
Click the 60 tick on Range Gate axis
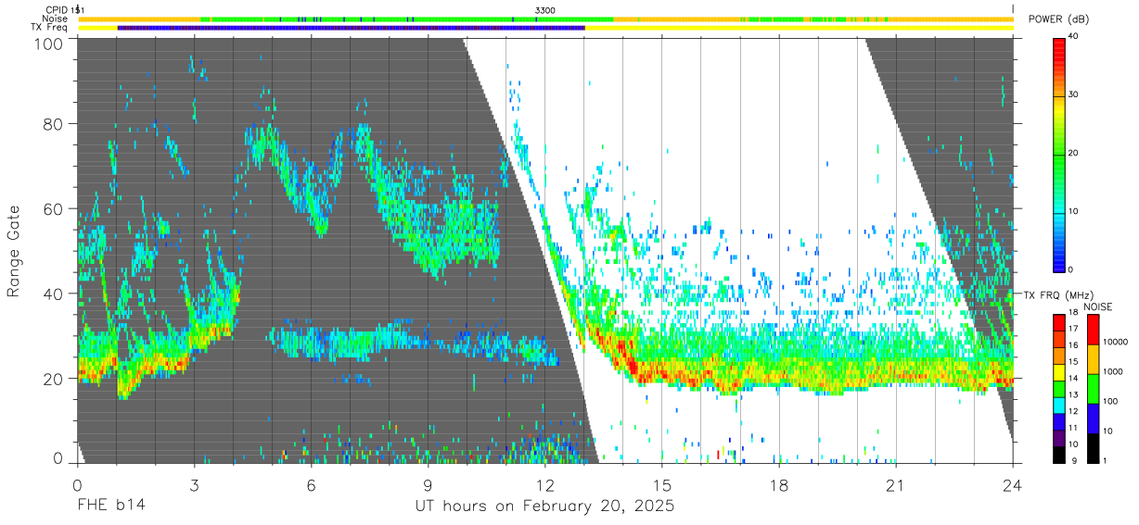pos(55,208)
